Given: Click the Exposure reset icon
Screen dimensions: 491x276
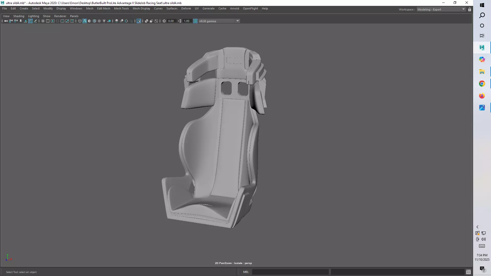Looking at the screenshot, I should click(164, 21).
